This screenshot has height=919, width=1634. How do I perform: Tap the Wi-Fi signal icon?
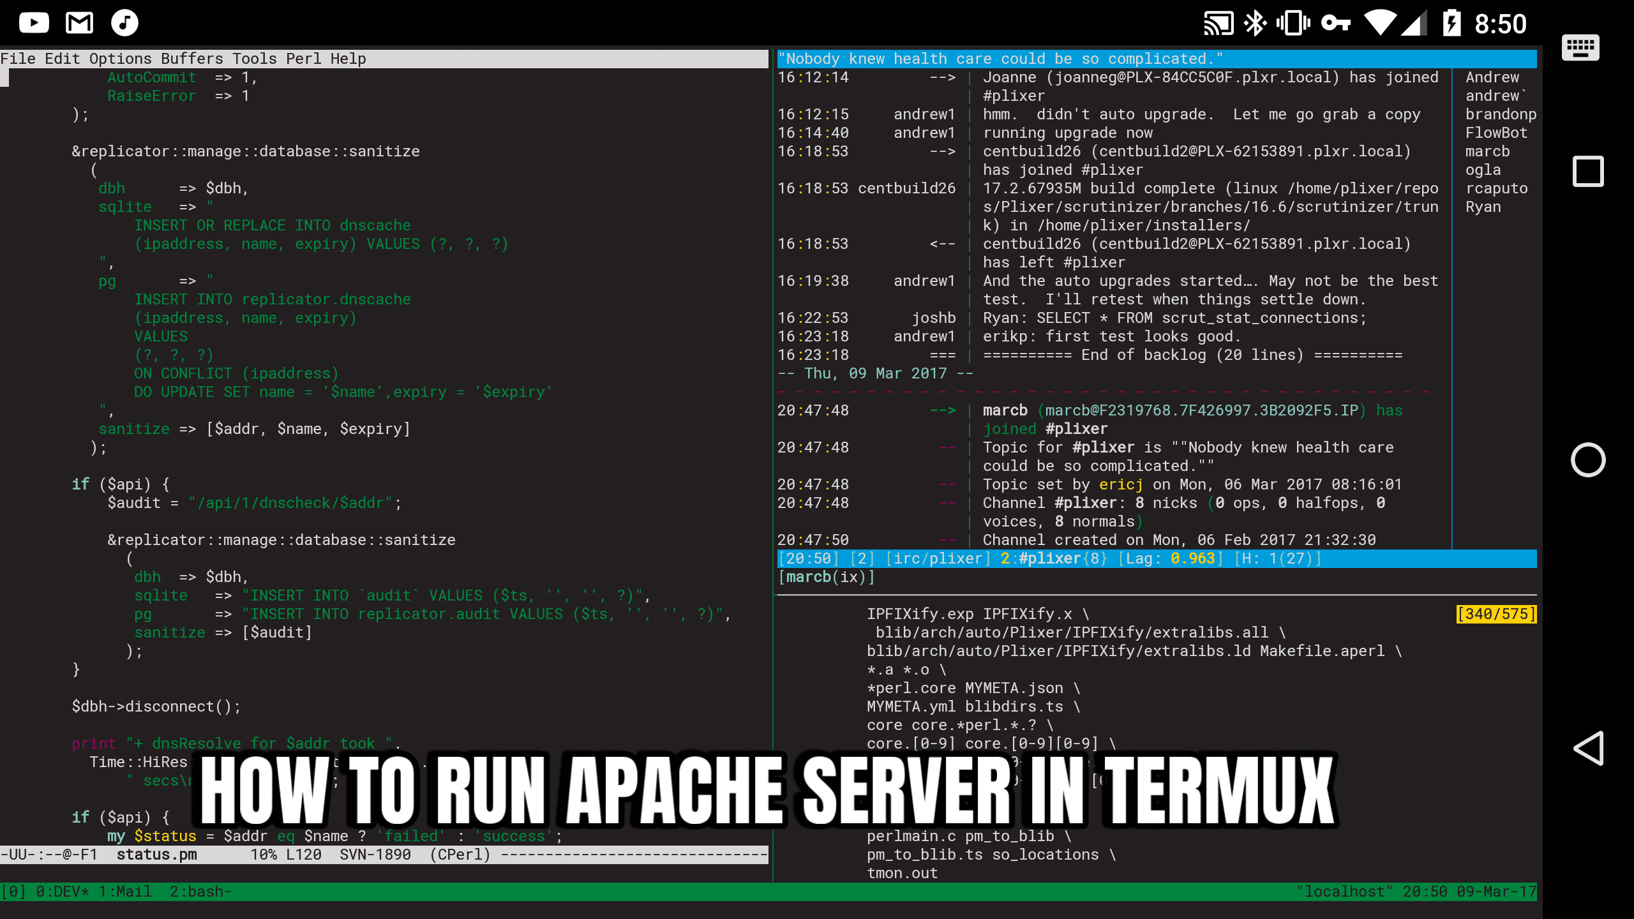pyautogui.click(x=1380, y=24)
